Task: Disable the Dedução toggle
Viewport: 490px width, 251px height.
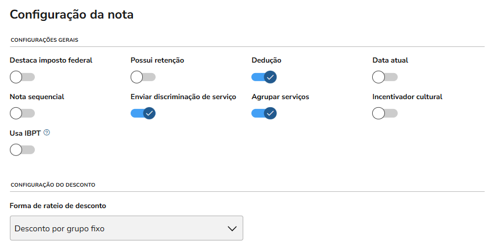Action: pos(264,77)
